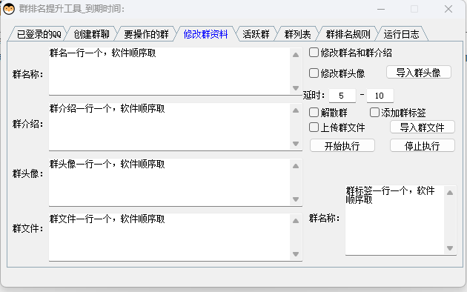The width and height of the screenshot is (467, 292).
Task: View the 运行日志 tab
Action: [401, 34]
